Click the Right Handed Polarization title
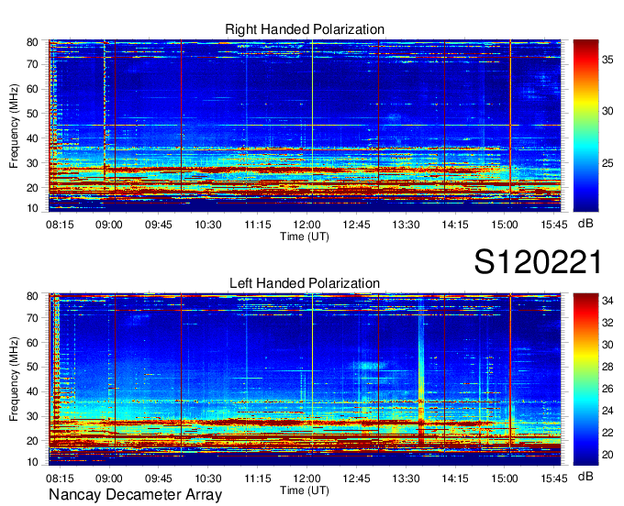Image resolution: width=624 pixels, height=506 pixels. [x=305, y=29]
